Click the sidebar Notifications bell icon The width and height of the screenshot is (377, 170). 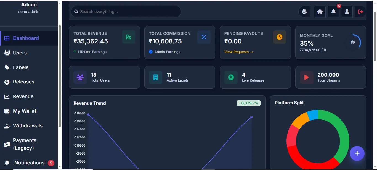[x=7, y=163]
